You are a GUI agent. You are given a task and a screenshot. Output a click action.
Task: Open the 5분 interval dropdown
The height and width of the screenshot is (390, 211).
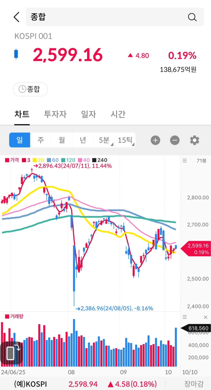pos(104,140)
